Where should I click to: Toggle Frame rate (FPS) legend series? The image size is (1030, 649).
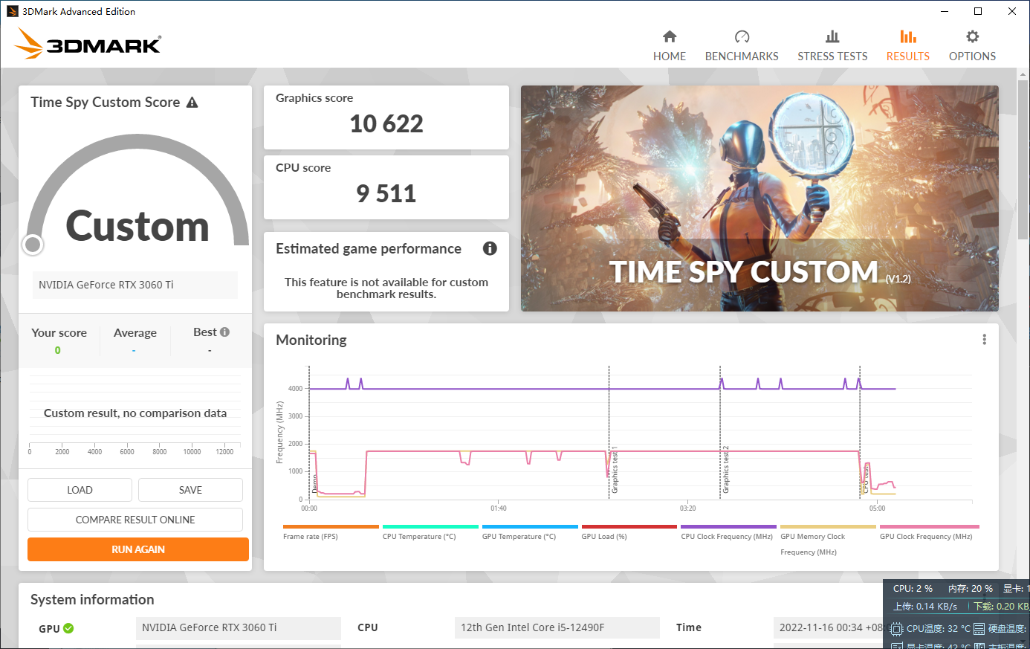coord(310,536)
